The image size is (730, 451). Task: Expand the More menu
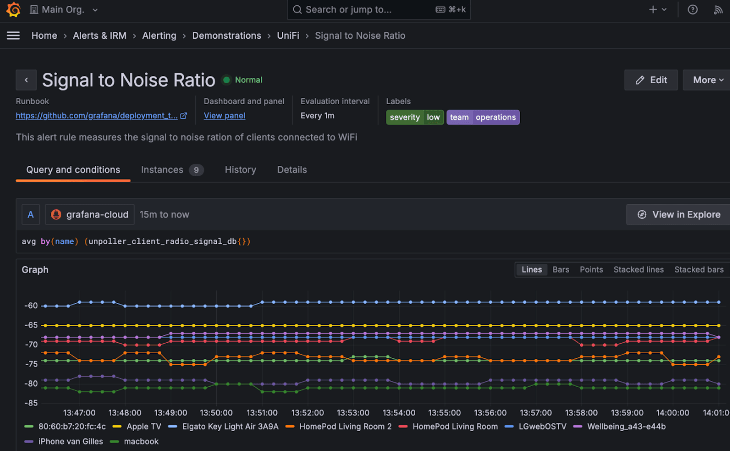pyautogui.click(x=706, y=80)
